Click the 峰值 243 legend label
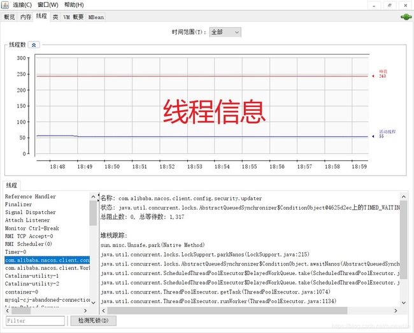The width and height of the screenshot is (414, 333). pos(383,74)
